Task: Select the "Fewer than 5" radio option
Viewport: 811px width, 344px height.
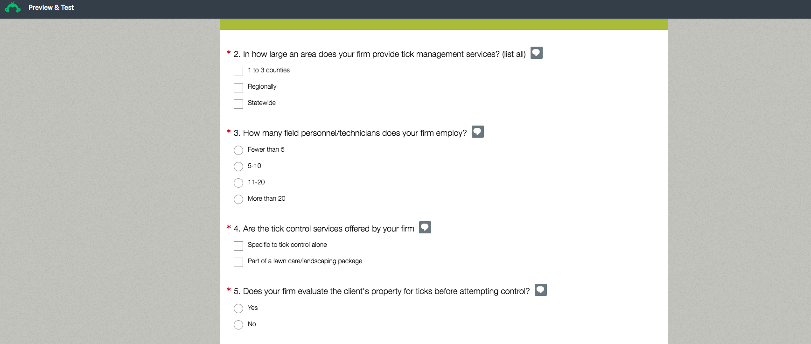Action: tap(238, 150)
